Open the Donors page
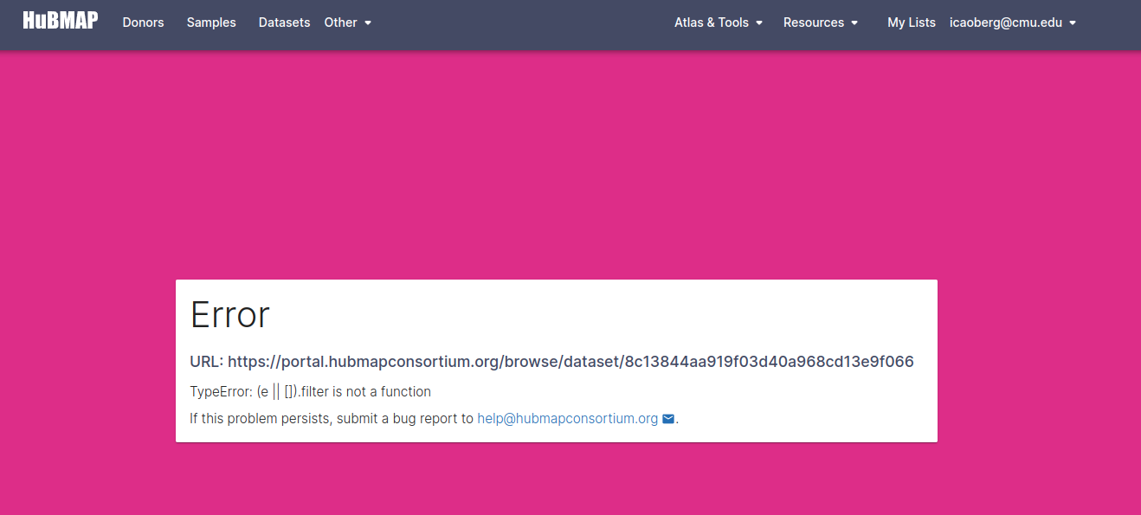The height and width of the screenshot is (515, 1141). pyautogui.click(x=143, y=23)
